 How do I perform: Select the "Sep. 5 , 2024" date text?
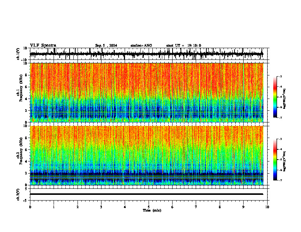[106, 45]
